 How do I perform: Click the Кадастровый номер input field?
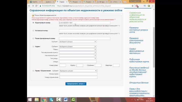pos(85,23)
